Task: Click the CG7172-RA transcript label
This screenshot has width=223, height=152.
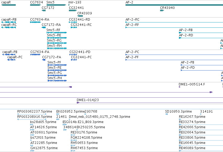Action: [51, 25]
